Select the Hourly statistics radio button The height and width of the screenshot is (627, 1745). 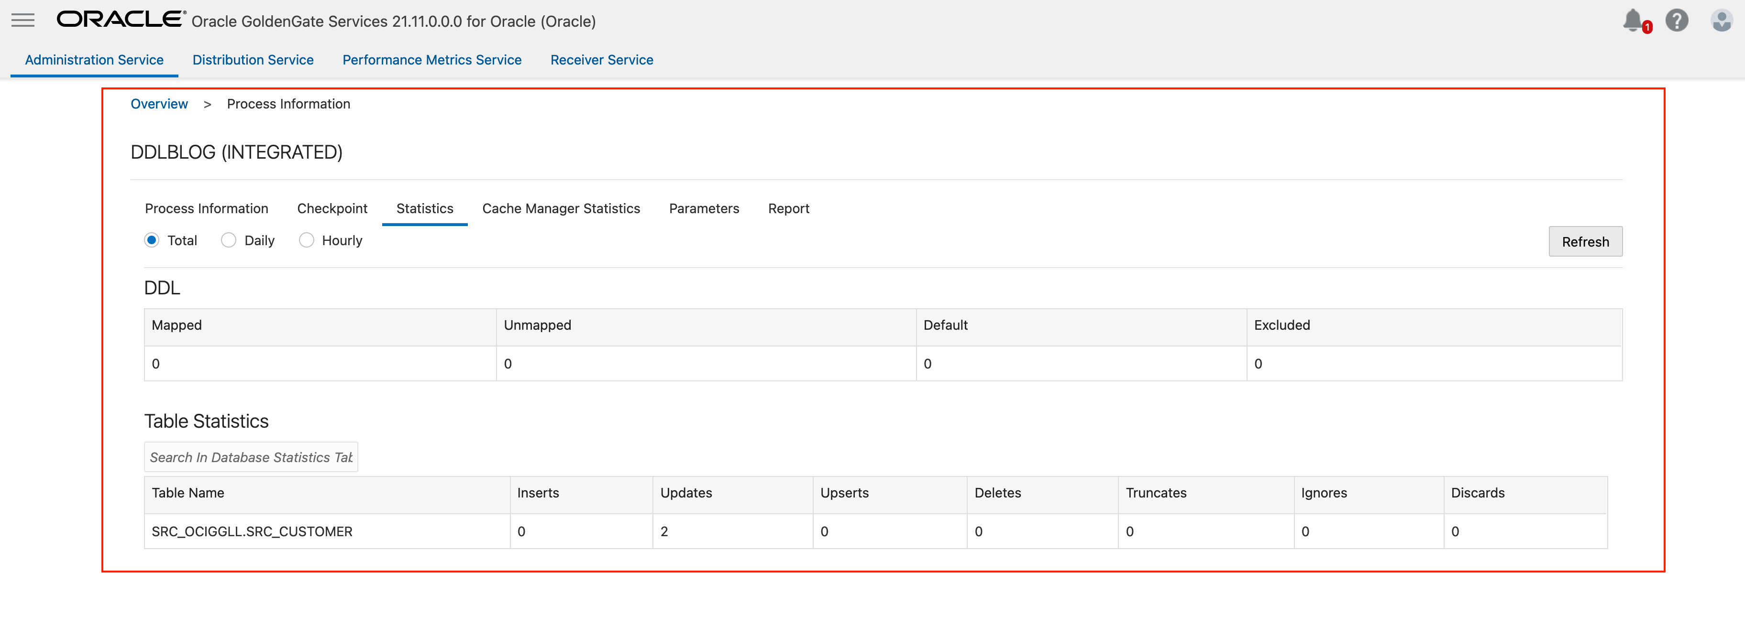306,240
